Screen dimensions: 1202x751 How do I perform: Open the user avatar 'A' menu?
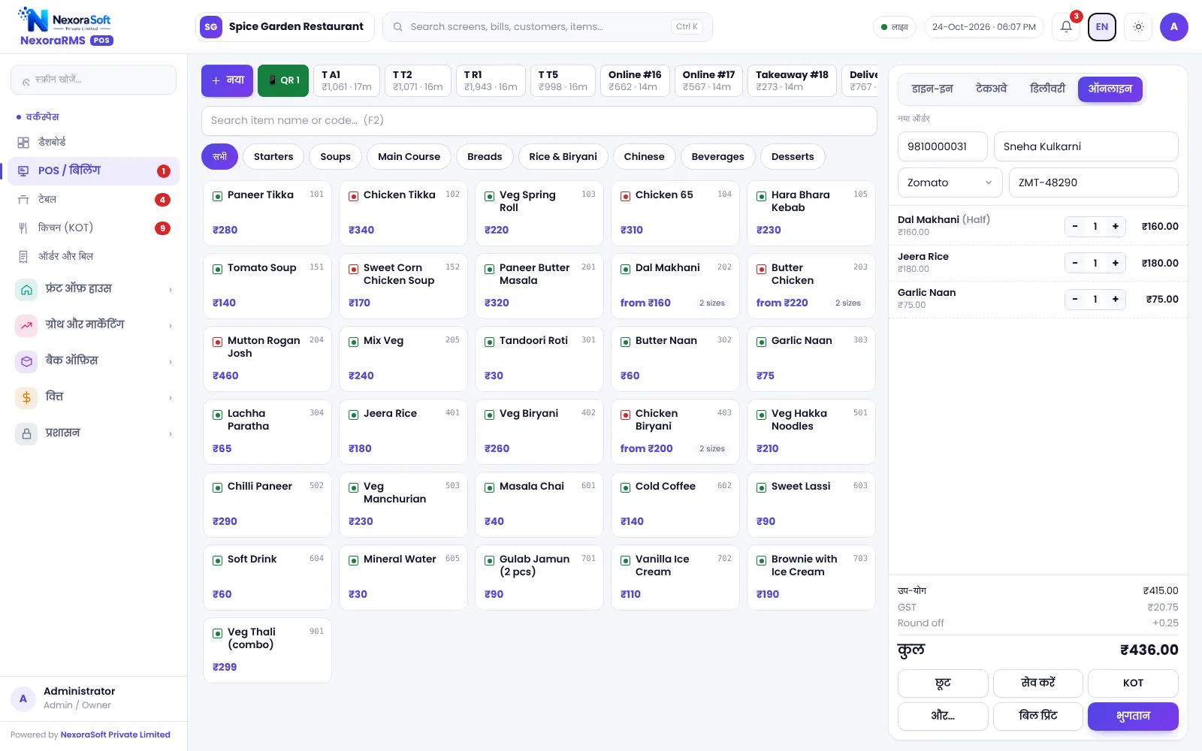(1173, 27)
